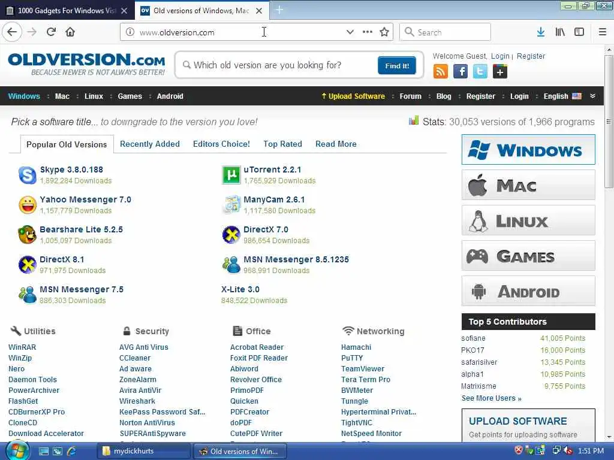Click the Windows Start orb
The height and width of the screenshot is (460, 614).
tap(17, 450)
